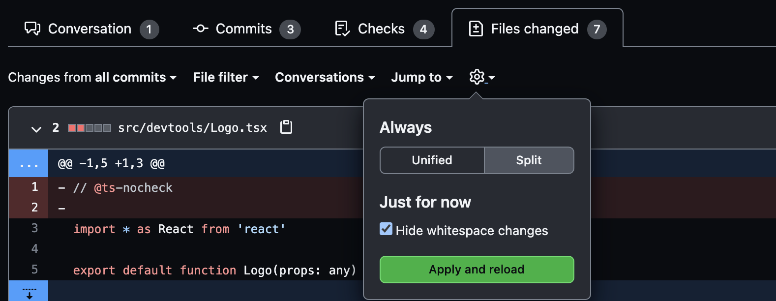Click line number 5
776x301 pixels.
pos(29,270)
